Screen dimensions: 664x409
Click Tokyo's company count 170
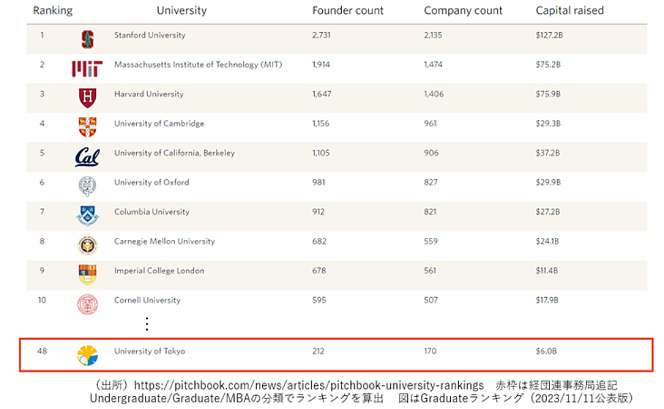coord(430,351)
